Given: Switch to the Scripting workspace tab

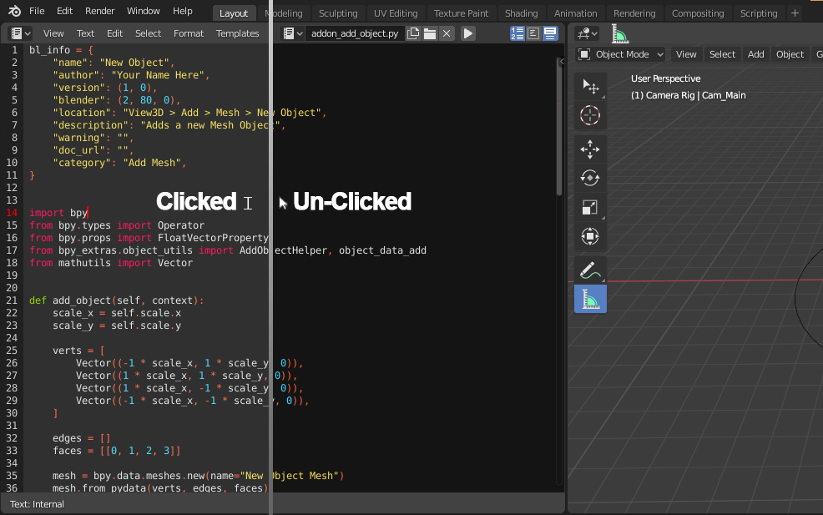Looking at the screenshot, I should (759, 13).
